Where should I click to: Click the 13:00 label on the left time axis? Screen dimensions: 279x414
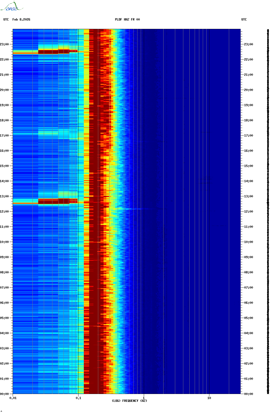4,196
